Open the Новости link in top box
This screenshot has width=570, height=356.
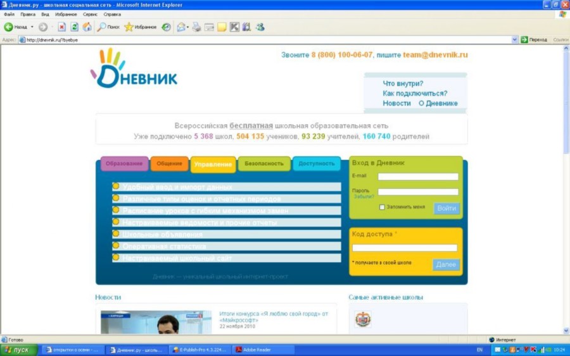pos(396,103)
